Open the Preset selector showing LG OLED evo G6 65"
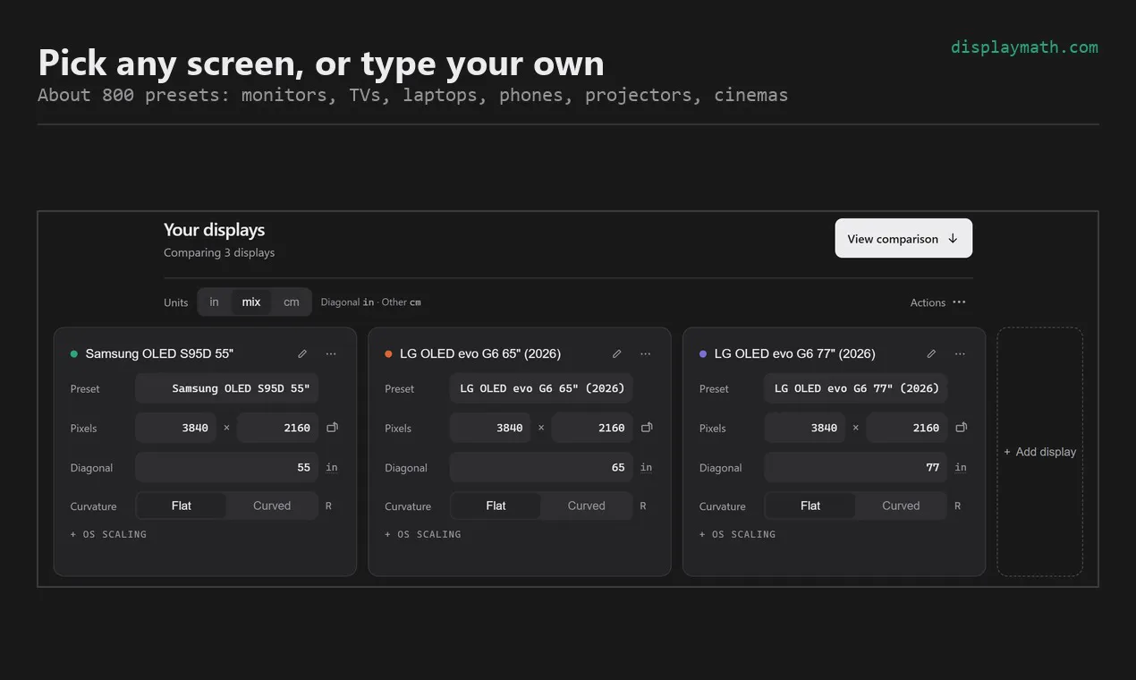This screenshot has height=680, width=1136. pyautogui.click(x=541, y=388)
